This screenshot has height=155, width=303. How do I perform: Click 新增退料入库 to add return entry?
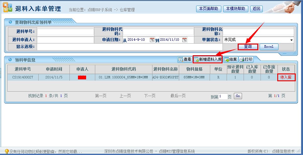click(x=207, y=59)
